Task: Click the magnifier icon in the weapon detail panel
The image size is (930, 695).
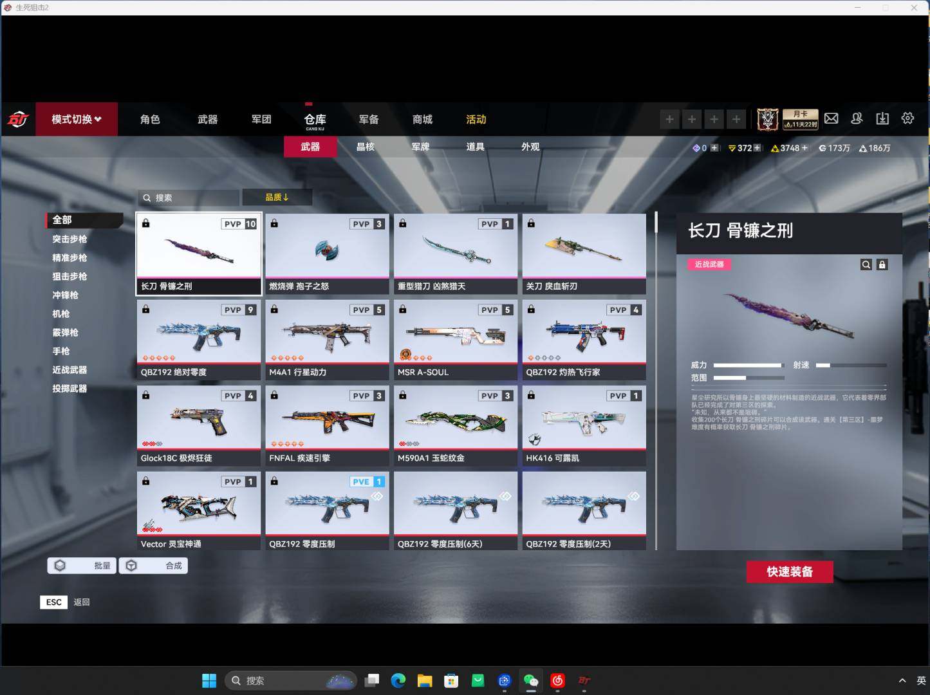Action: pos(866,264)
